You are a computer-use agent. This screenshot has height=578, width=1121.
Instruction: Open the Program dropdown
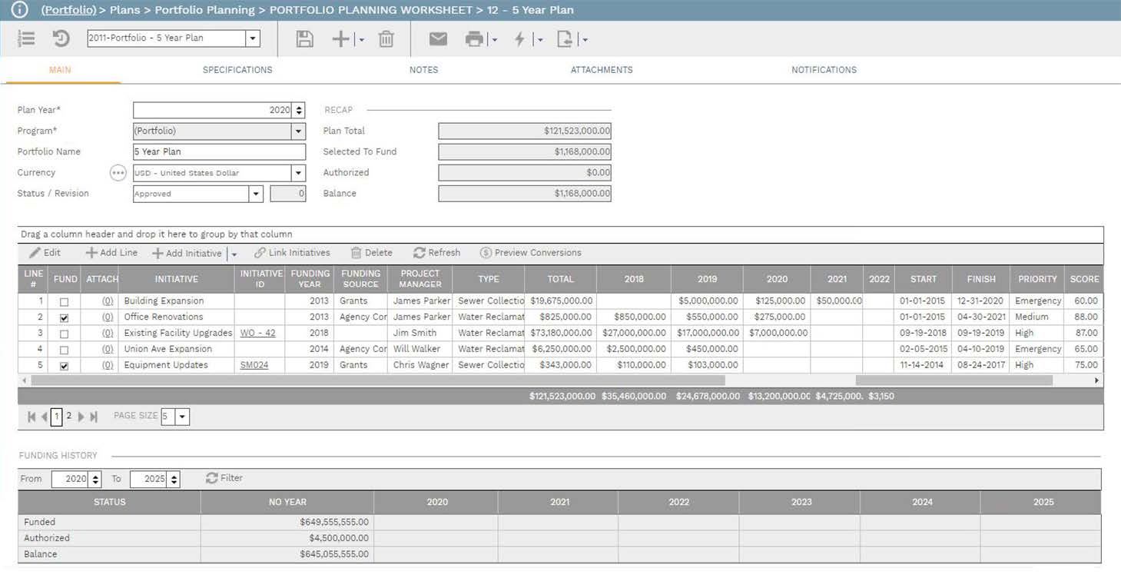click(298, 131)
